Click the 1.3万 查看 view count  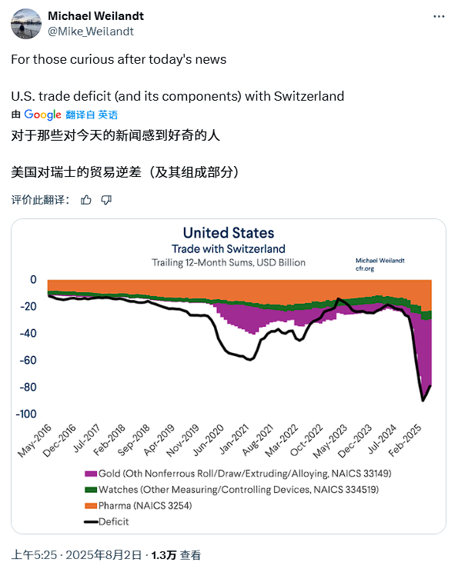click(176, 555)
